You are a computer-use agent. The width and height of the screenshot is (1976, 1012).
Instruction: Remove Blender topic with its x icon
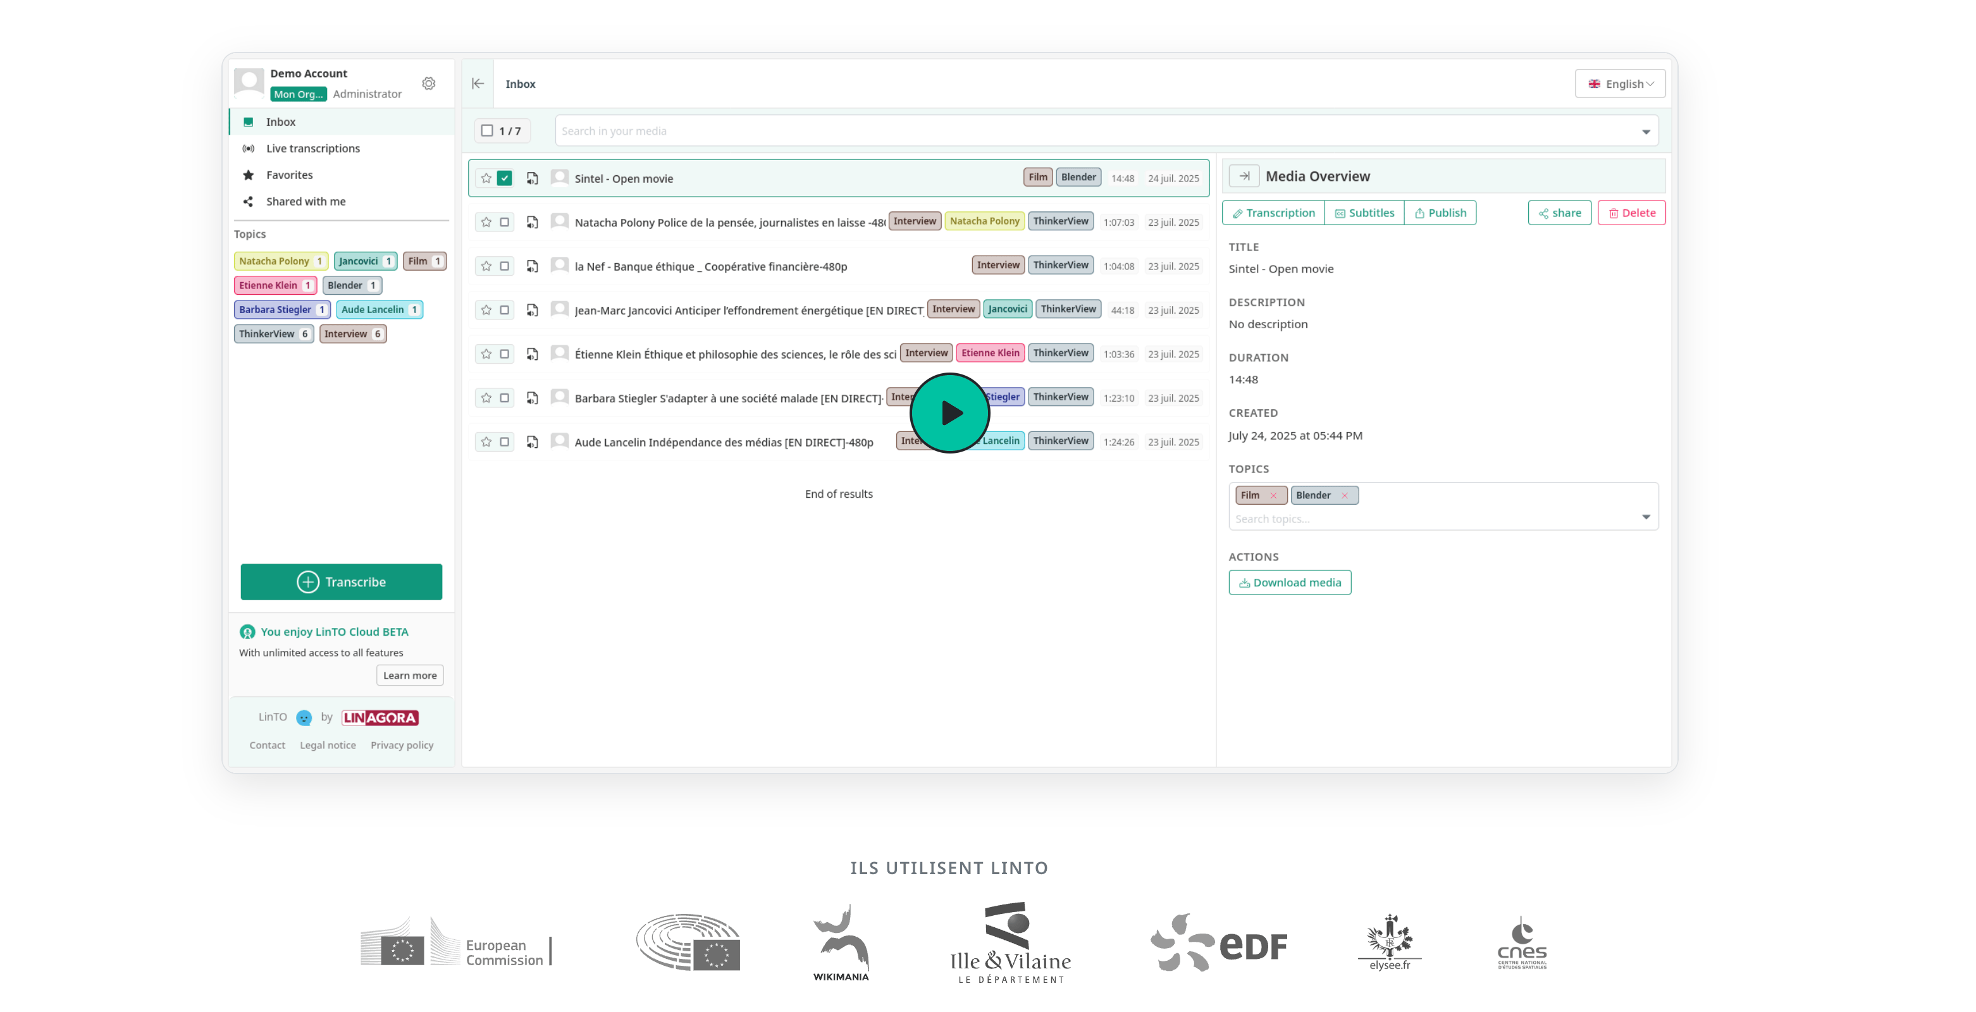click(1345, 495)
